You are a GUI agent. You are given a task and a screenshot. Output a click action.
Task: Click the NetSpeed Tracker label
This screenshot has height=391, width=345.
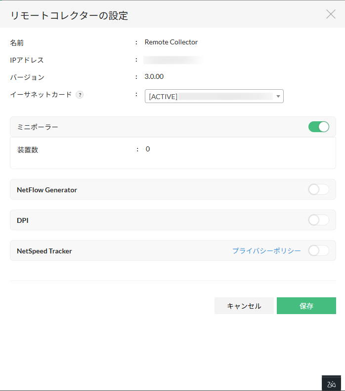(44, 251)
